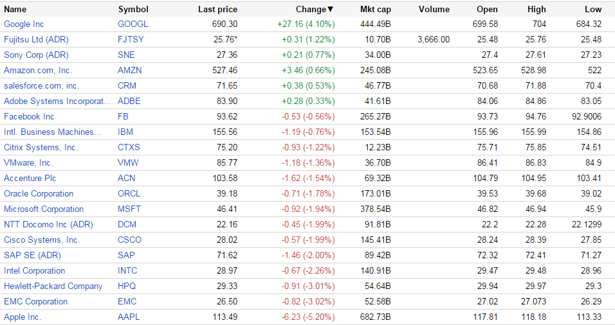Open the GOOGL ticker symbol link
Viewport: 615px width, 325px height.
click(133, 24)
